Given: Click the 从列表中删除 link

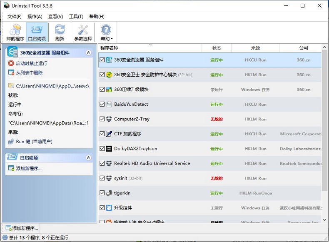Looking at the screenshot, I should coord(30,72).
